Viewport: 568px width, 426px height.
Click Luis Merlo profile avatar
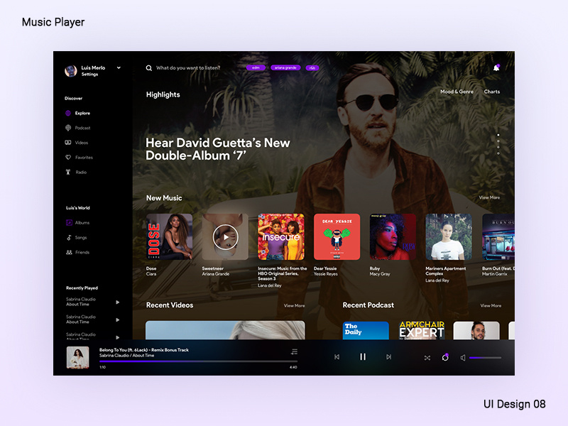coord(71,70)
